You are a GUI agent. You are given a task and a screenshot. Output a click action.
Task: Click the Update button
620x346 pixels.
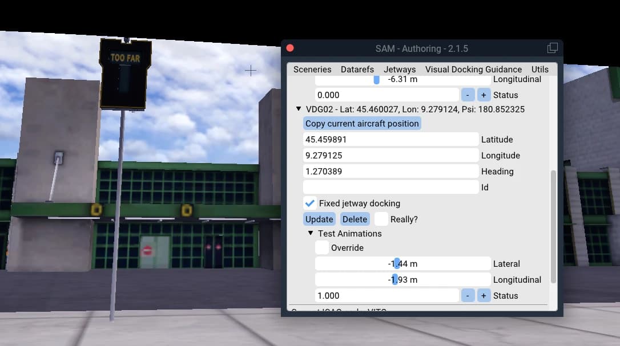319,219
